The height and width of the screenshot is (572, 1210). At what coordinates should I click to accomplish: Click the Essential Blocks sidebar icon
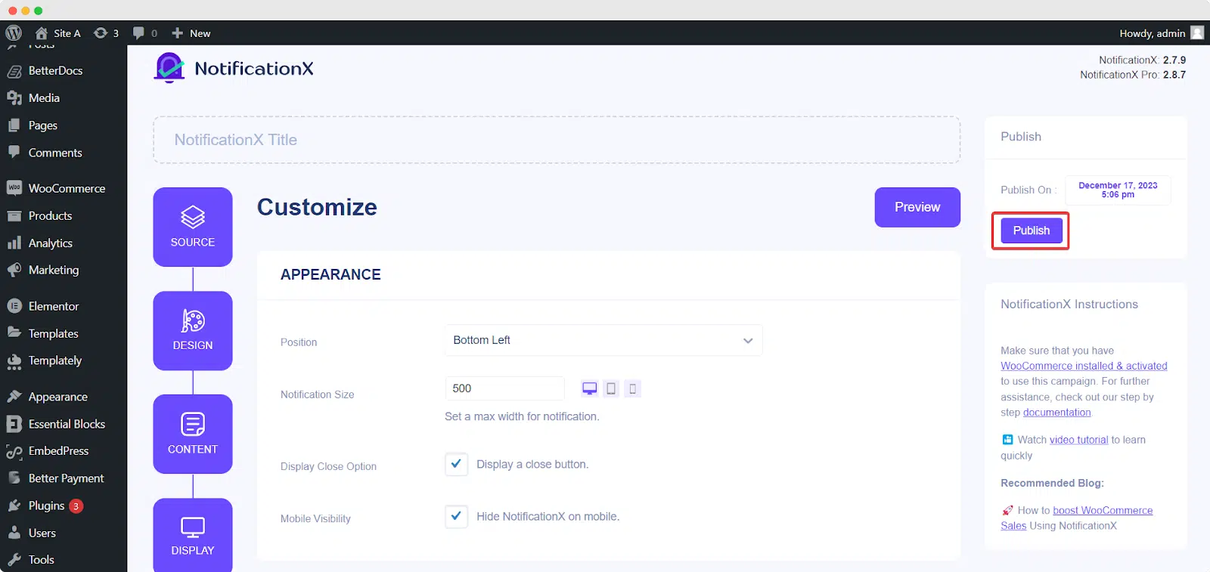pyautogui.click(x=14, y=424)
